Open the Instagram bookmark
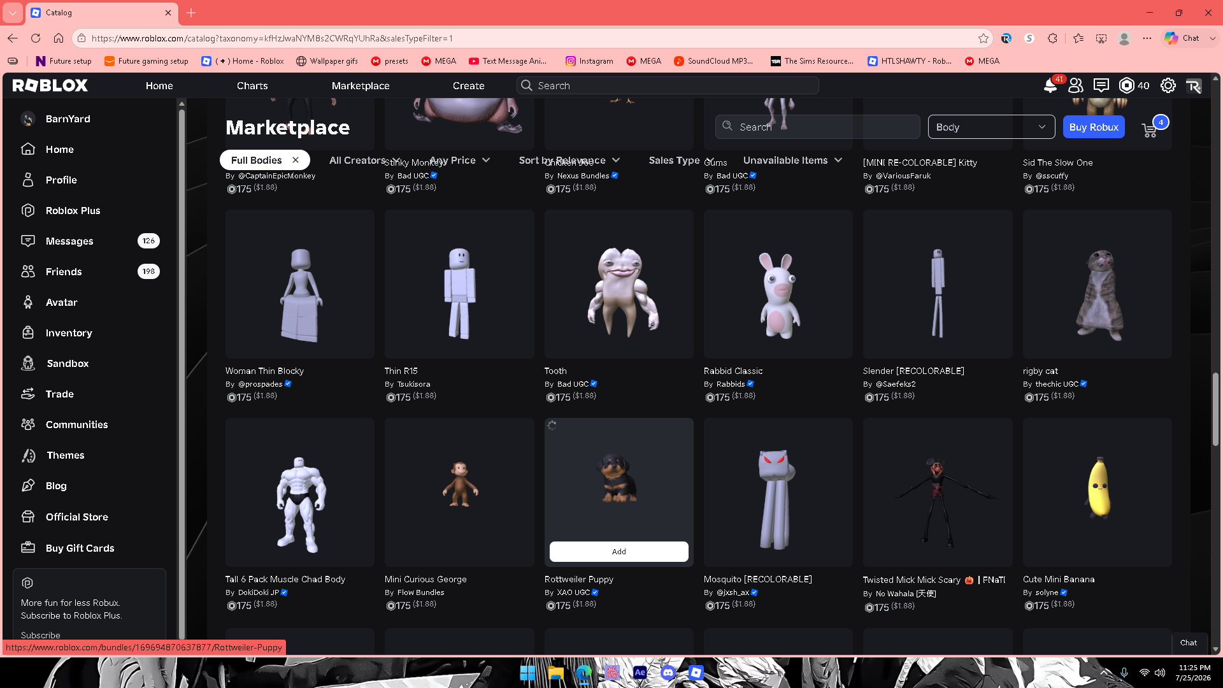Image resolution: width=1223 pixels, height=688 pixels. (x=589, y=61)
